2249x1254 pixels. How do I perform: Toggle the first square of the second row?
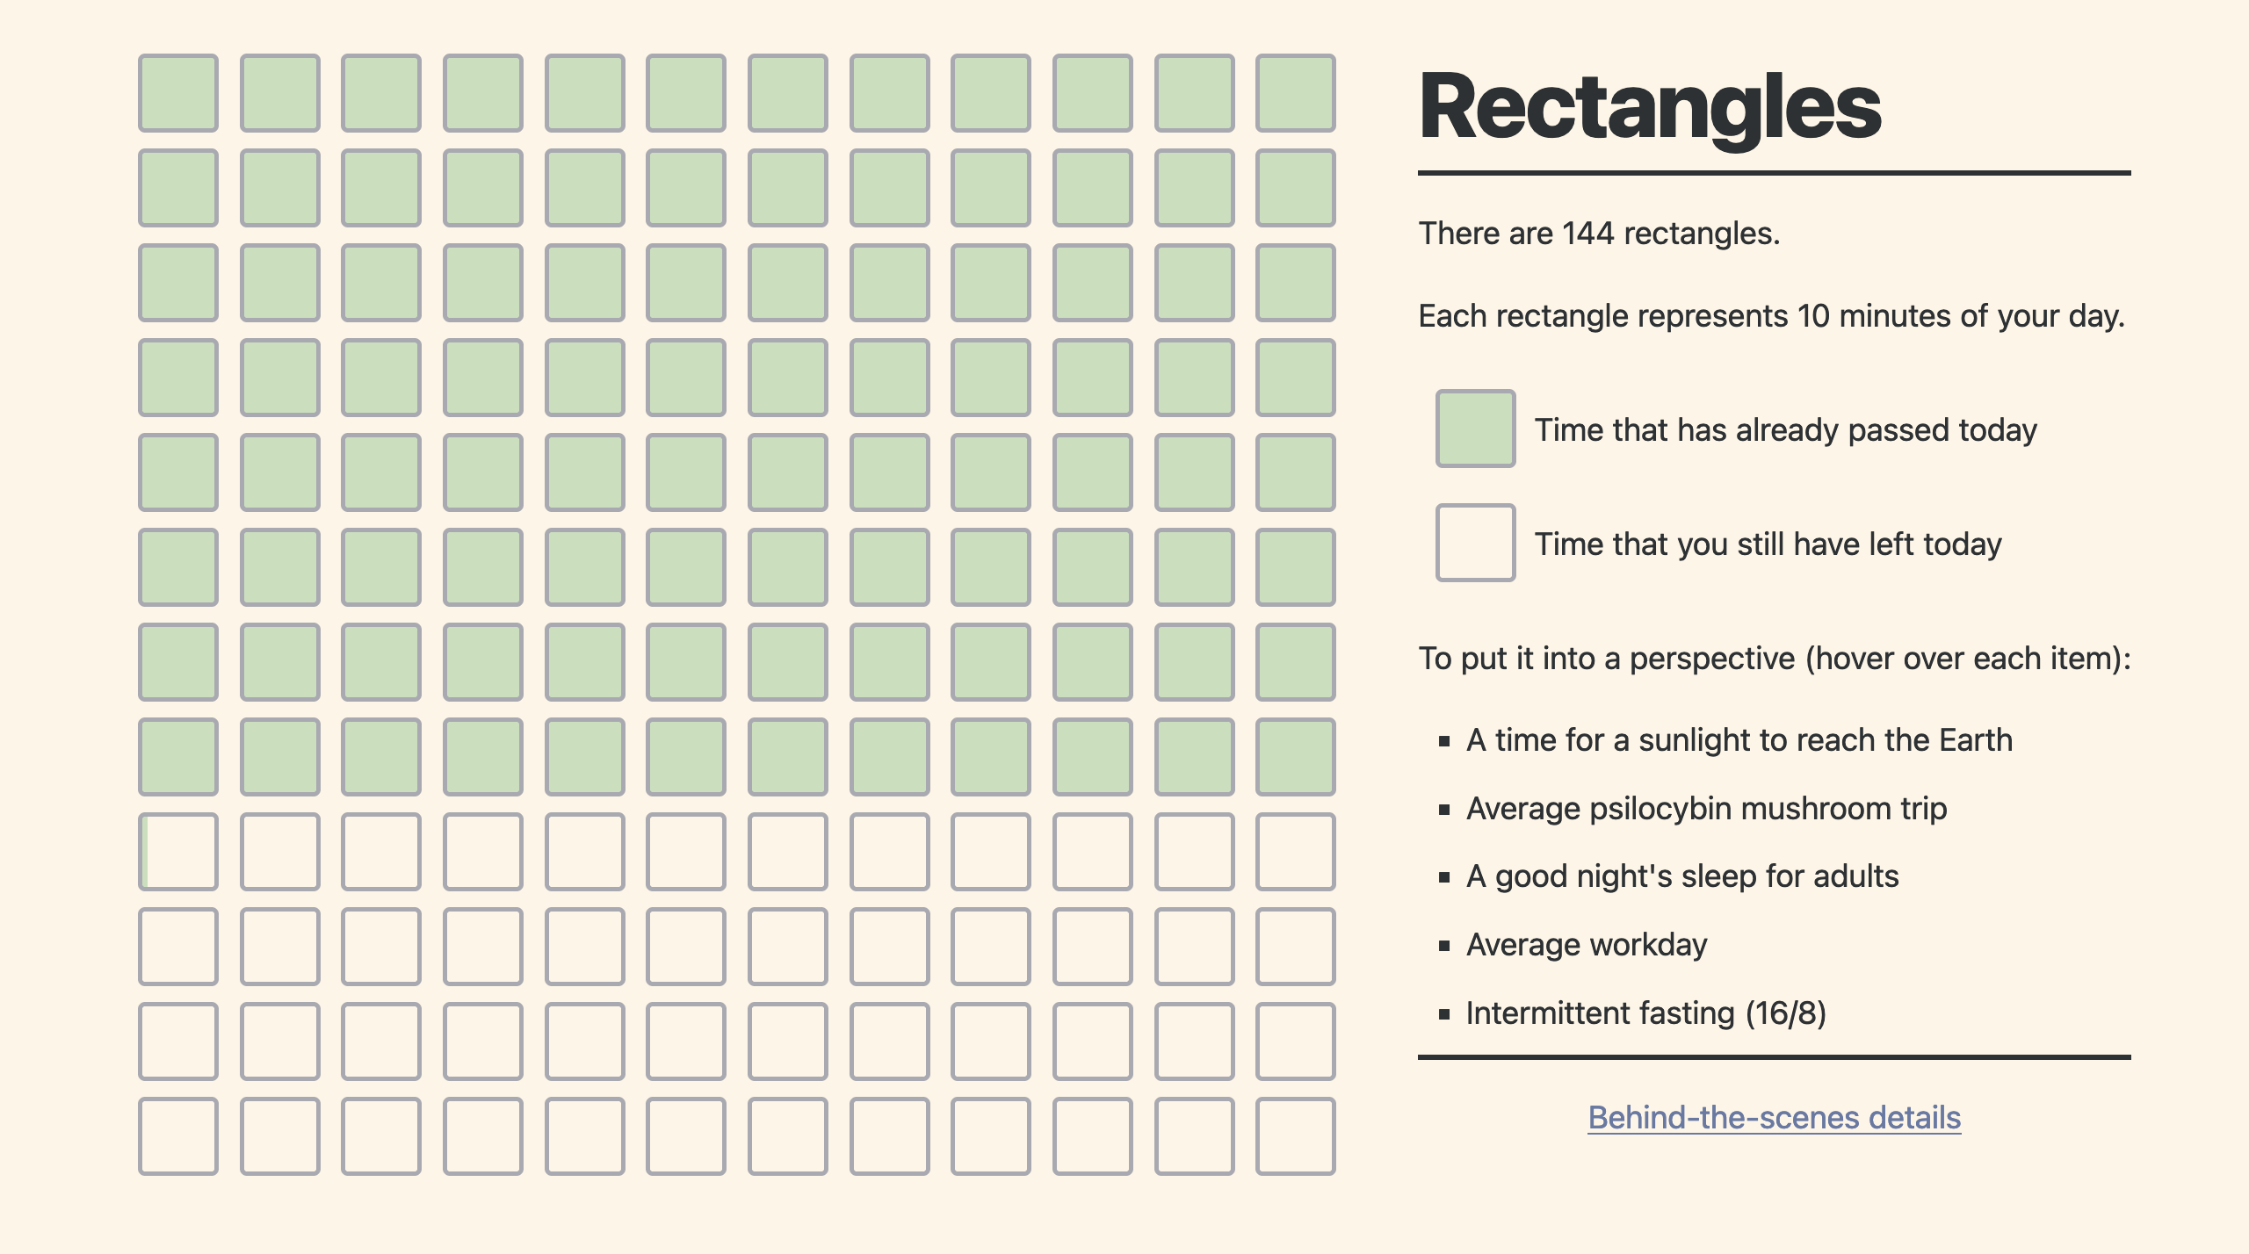click(x=178, y=189)
